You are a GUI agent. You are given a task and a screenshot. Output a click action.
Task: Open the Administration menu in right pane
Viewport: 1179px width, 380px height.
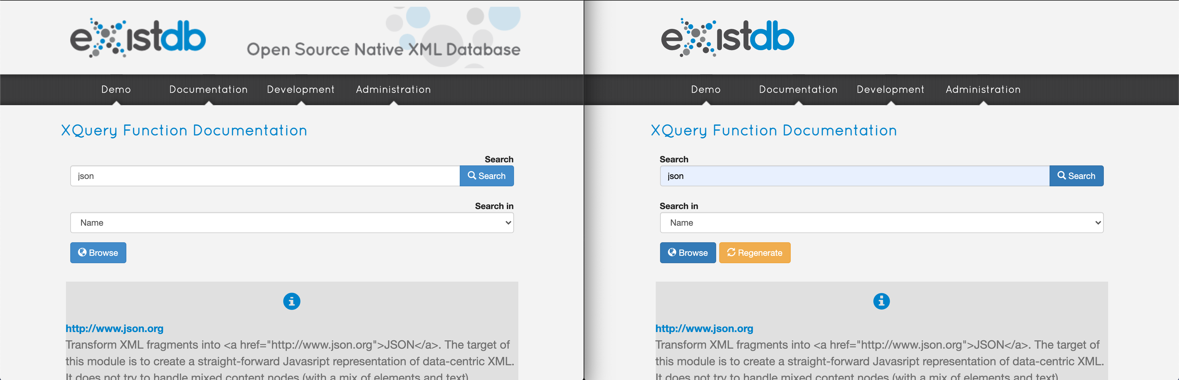(x=983, y=89)
